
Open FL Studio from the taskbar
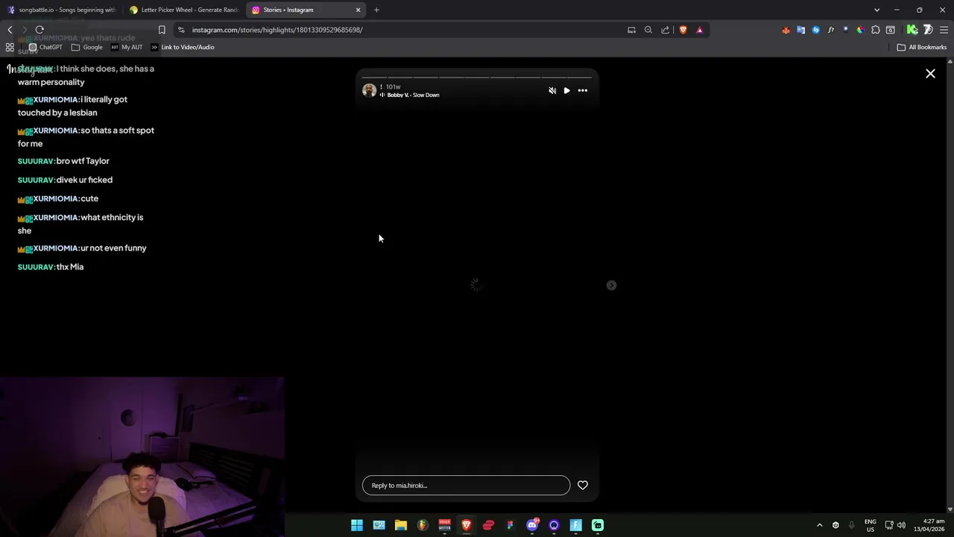point(423,525)
